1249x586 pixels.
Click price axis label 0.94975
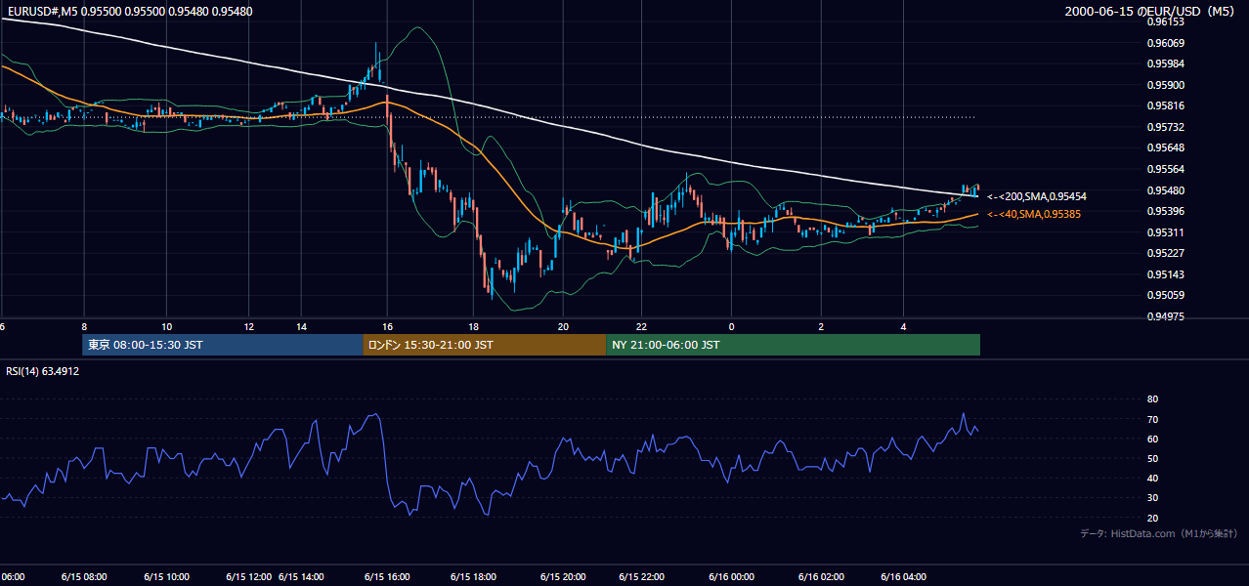click(1166, 316)
